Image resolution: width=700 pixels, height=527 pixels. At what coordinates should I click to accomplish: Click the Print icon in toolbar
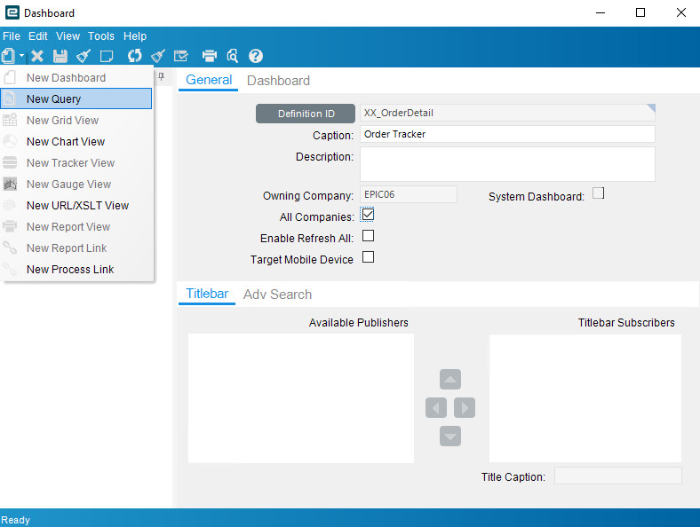coord(210,56)
